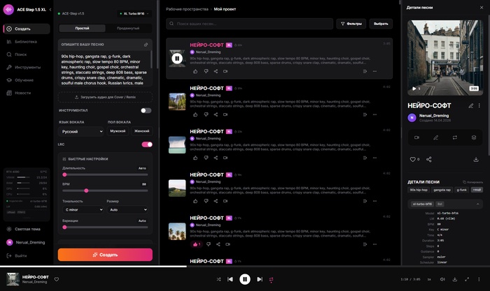Viewport: 490px width, 291px height.
Task: Collapse the xl-turbo-bf16 details section
Action: point(478,204)
